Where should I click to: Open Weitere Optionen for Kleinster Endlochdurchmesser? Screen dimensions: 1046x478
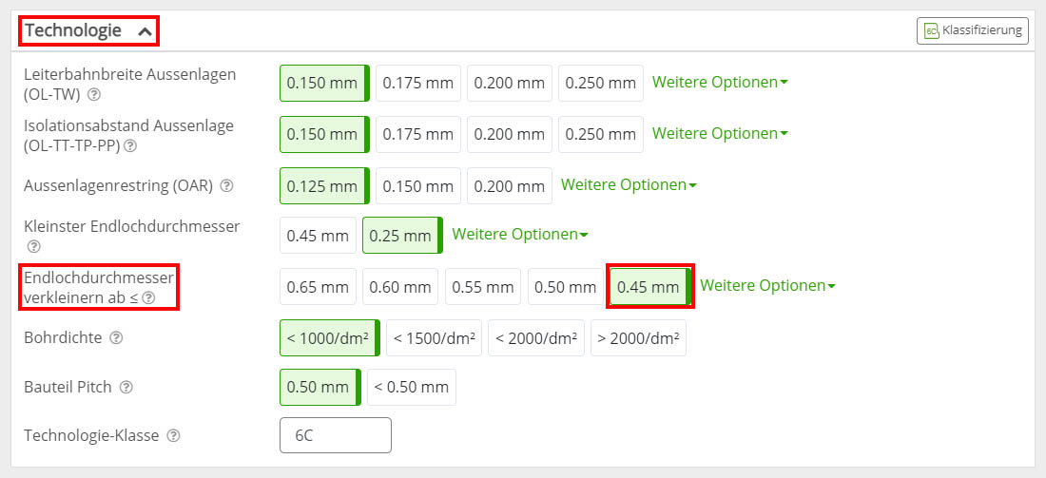519,235
